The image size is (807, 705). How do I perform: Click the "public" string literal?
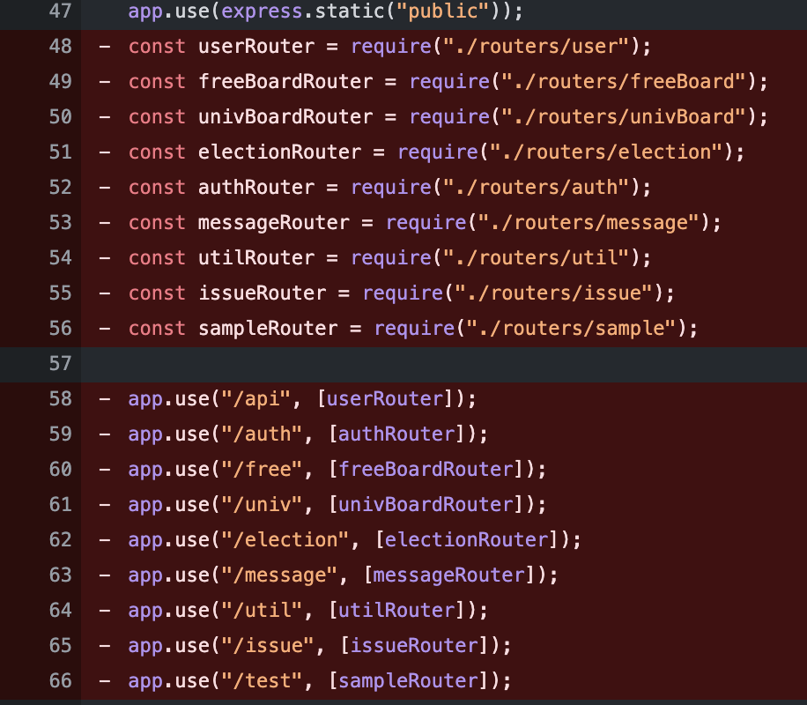(x=441, y=11)
